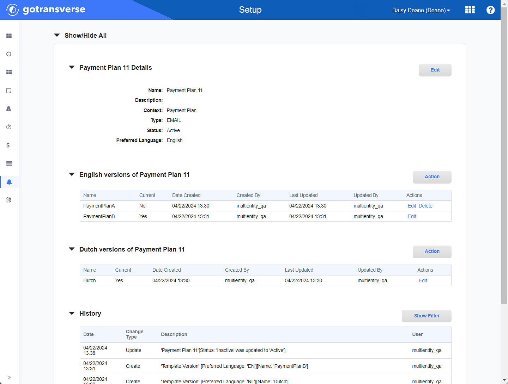Collapse English versions of Payment Plan 11
508x384 pixels.
pos(72,174)
